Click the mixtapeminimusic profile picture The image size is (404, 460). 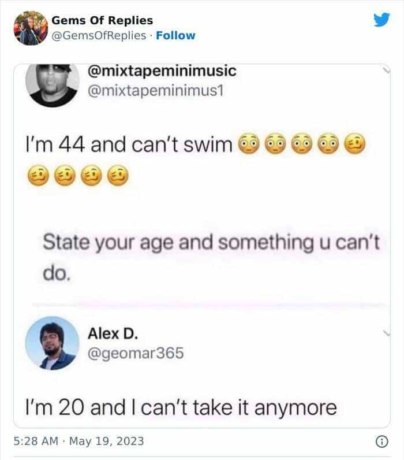pos(53,84)
